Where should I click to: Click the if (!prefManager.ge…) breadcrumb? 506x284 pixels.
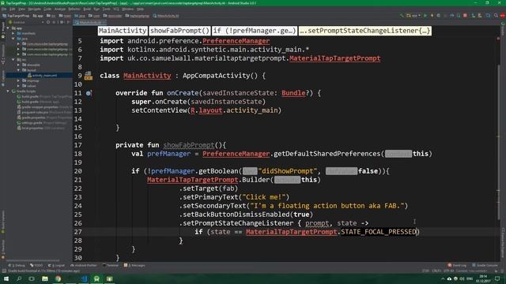[255, 31]
